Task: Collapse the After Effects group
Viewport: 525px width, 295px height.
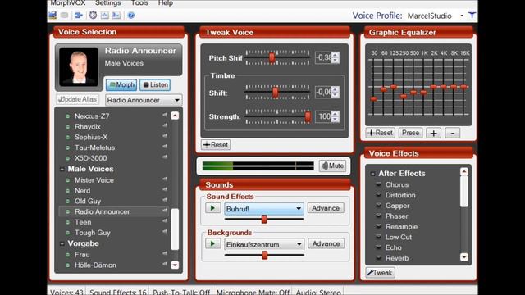Action: [x=372, y=174]
